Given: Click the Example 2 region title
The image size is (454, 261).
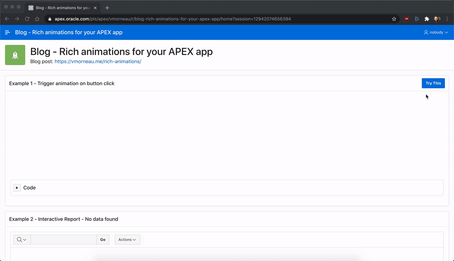Looking at the screenshot, I should pyautogui.click(x=64, y=219).
